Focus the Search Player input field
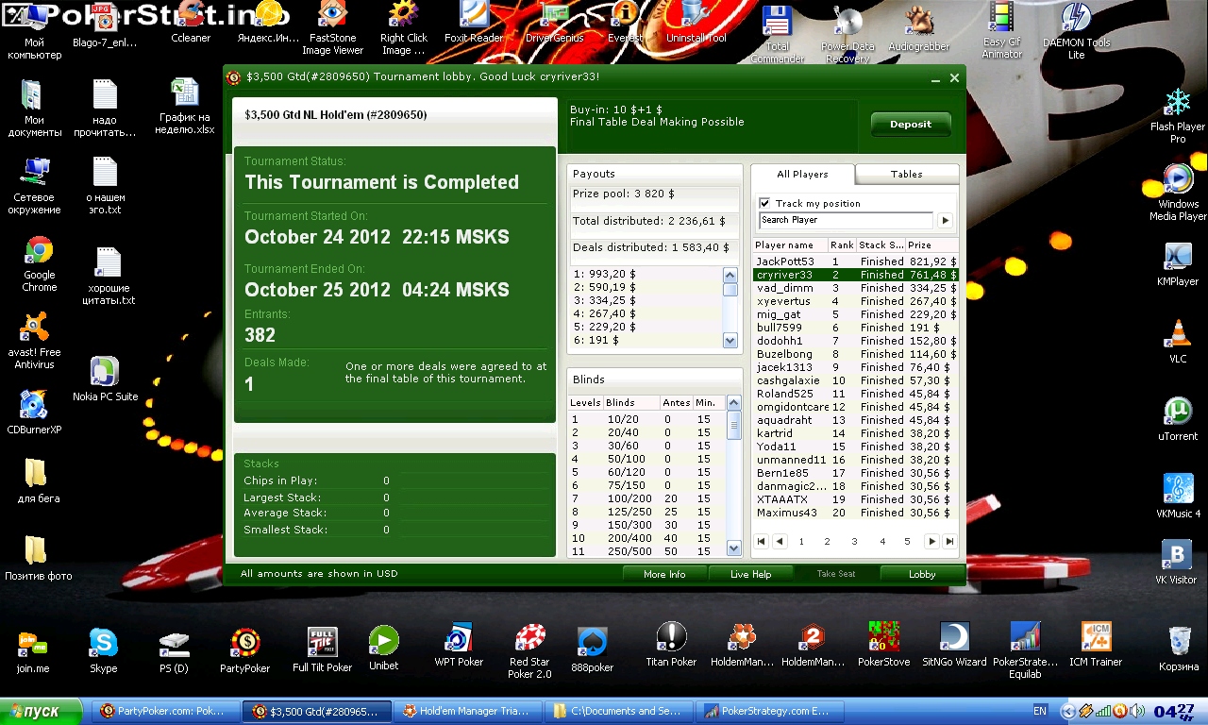1208x725 pixels. [846, 220]
